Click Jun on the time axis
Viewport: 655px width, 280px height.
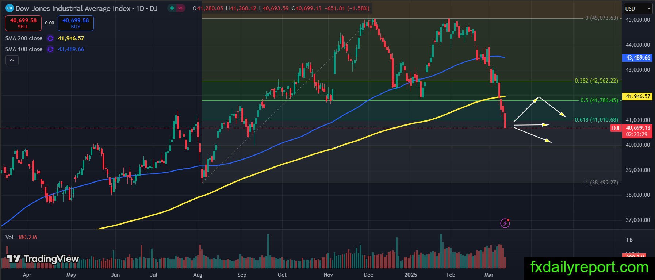tap(115, 275)
